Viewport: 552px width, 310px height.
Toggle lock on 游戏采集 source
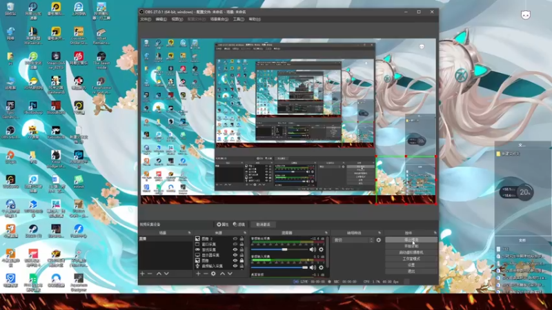241,249
